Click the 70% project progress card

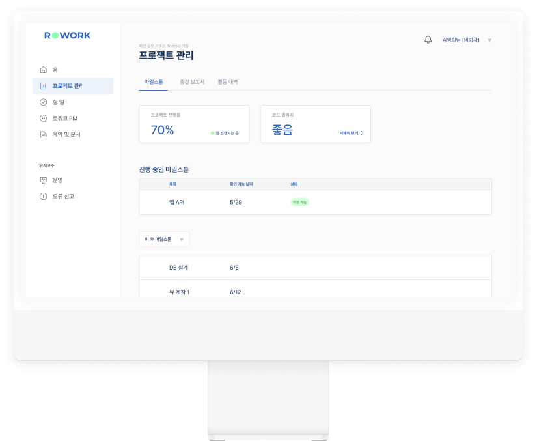point(193,124)
